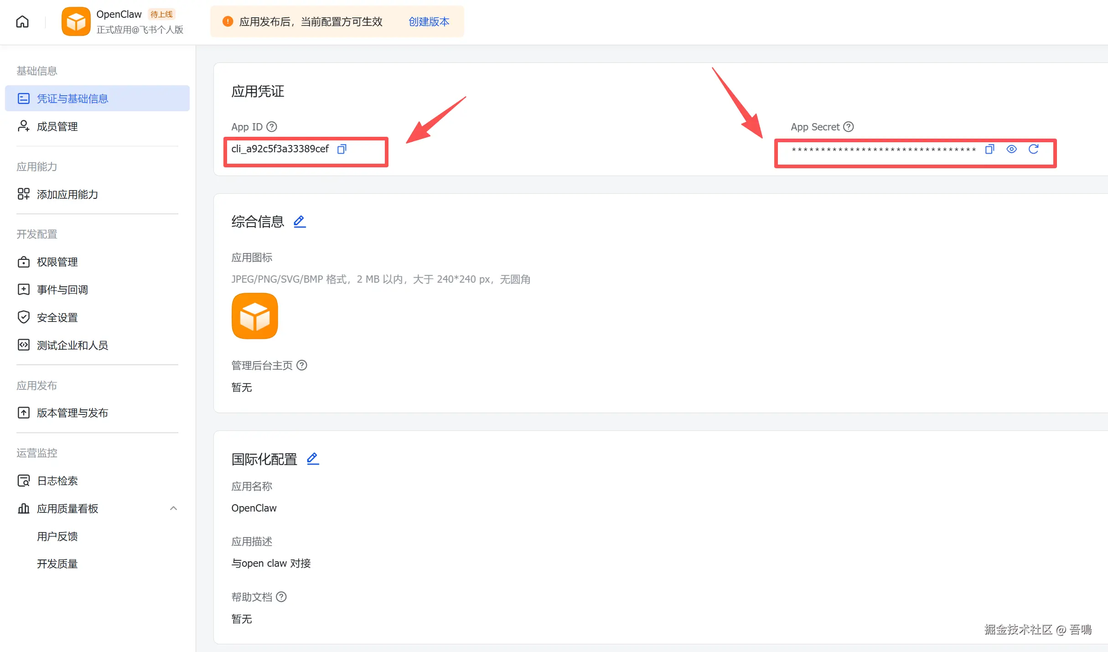Open 用户反馈 submenu item
This screenshot has height=652, width=1108.
coord(57,536)
